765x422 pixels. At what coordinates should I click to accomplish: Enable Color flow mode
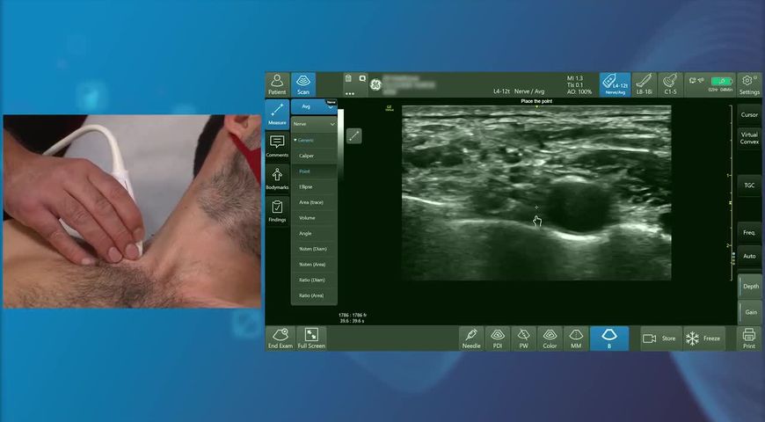coord(550,338)
